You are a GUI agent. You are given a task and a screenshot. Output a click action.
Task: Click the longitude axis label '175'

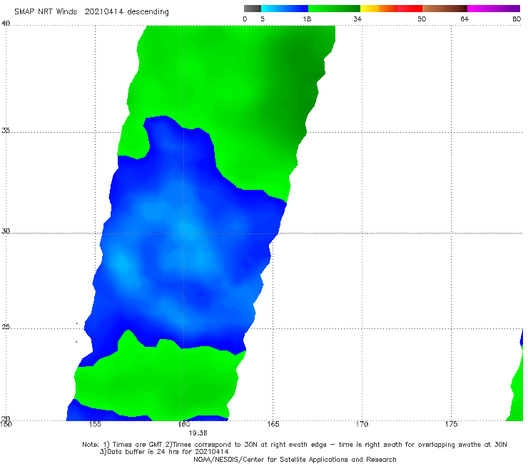pyautogui.click(x=451, y=424)
